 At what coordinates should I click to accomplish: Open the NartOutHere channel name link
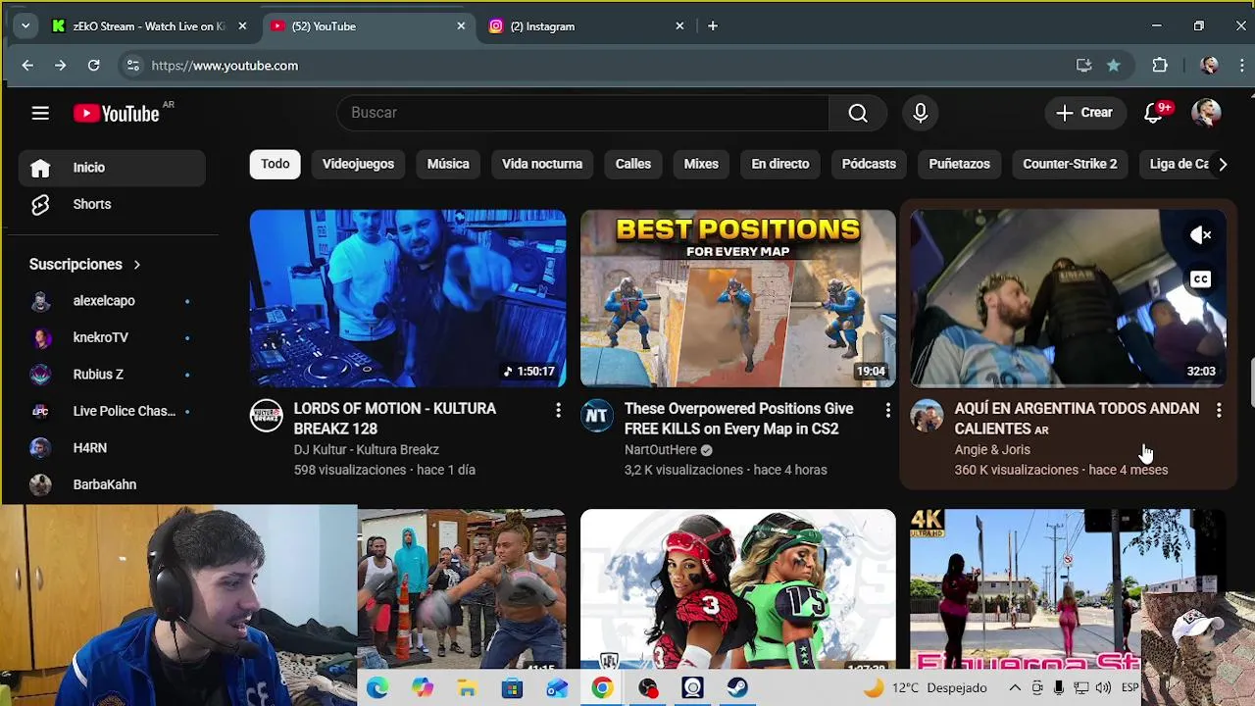tap(661, 450)
